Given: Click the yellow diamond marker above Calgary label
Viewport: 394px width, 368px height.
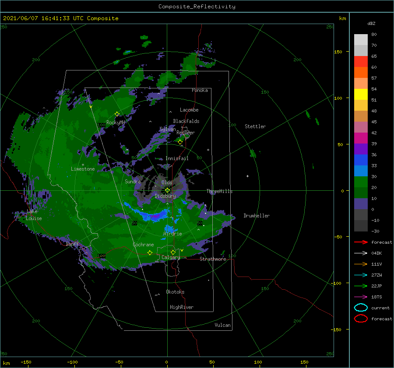Looking at the screenshot, I should 173,252.
